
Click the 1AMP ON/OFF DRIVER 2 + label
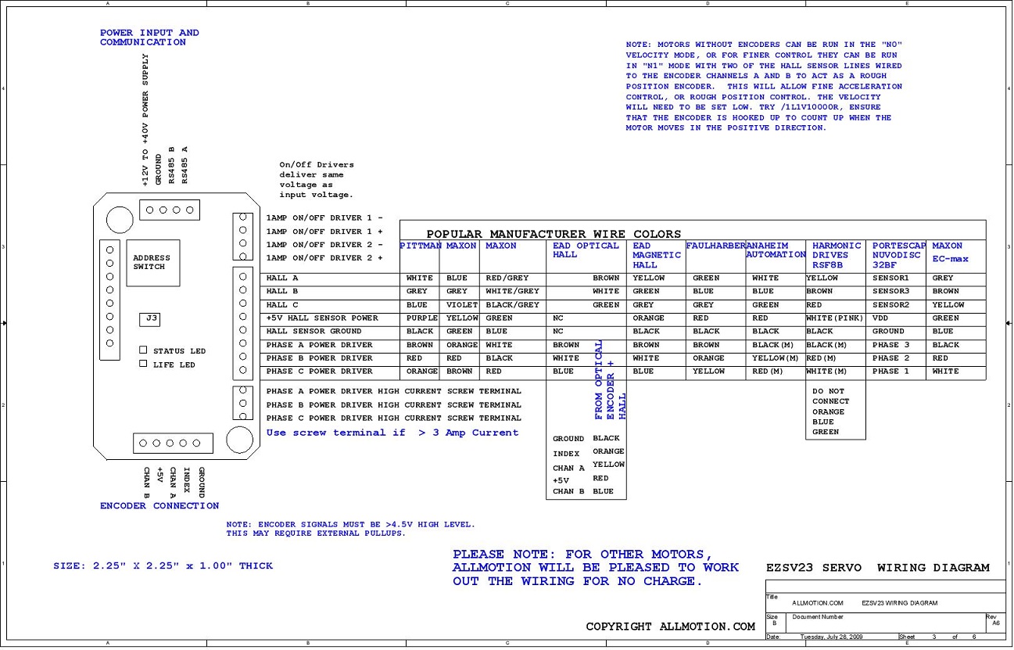coord(324,258)
